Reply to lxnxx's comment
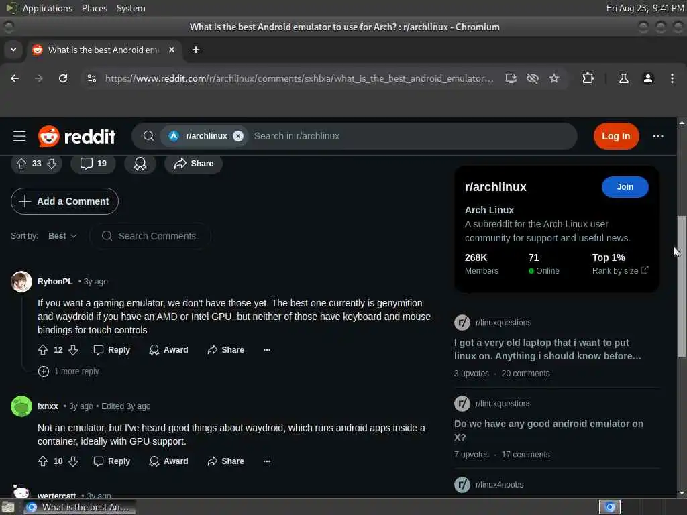This screenshot has height=515, width=687. click(x=112, y=461)
